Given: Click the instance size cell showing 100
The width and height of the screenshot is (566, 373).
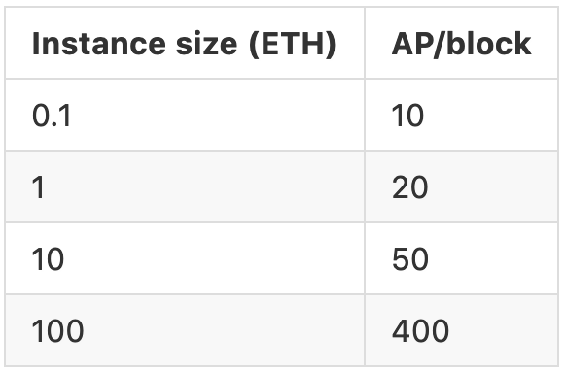Looking at the screenshot, I should pyautogui.click(x=185, y=330).
